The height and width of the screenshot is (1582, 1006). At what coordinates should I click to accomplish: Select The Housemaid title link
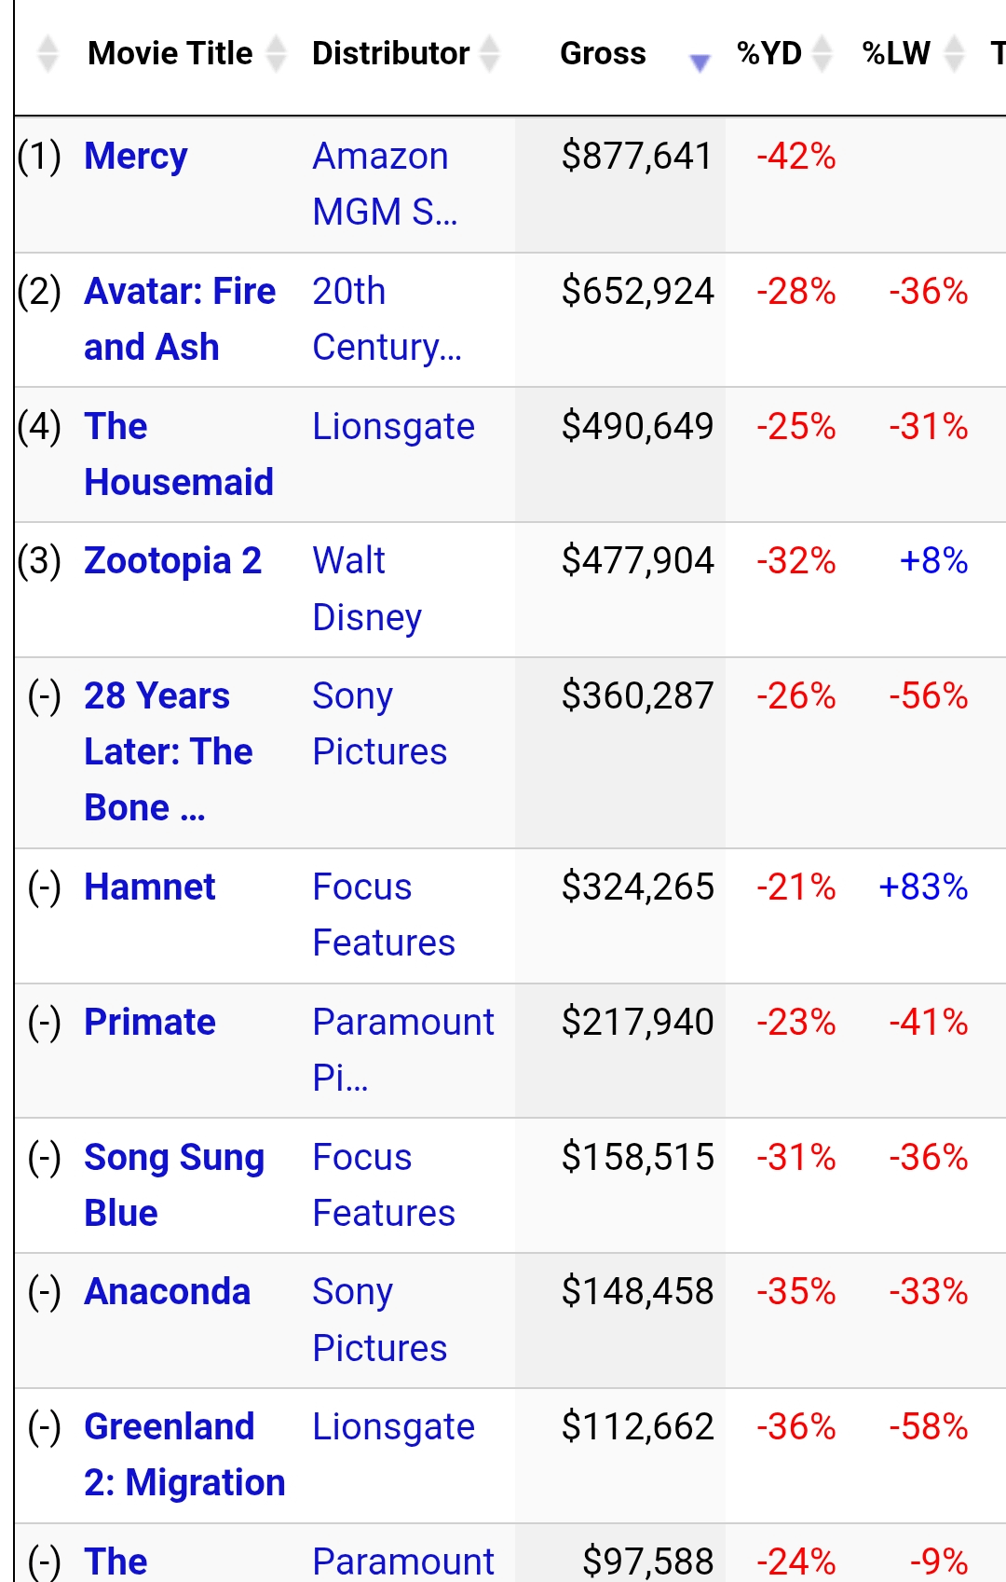point(178,454)
